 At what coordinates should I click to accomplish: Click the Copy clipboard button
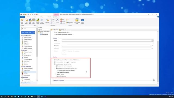point(53,19)
